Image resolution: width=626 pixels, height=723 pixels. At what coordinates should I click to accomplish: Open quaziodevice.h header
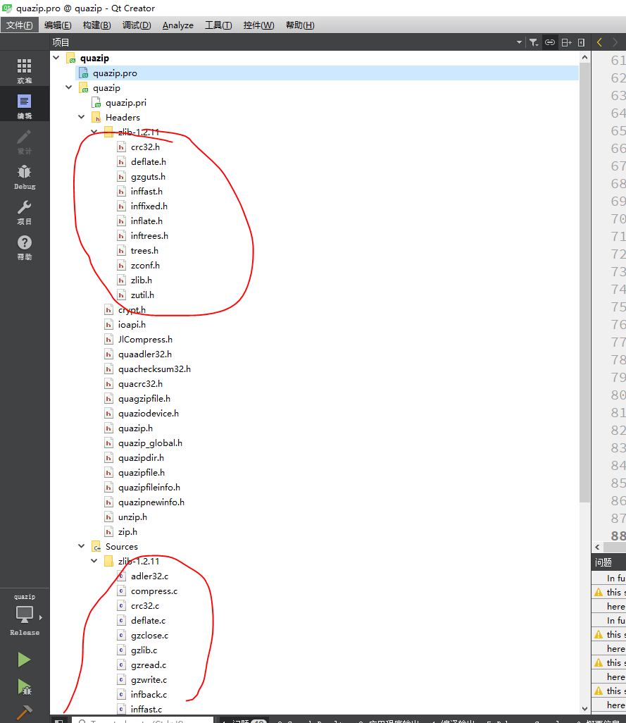[149, 413]
